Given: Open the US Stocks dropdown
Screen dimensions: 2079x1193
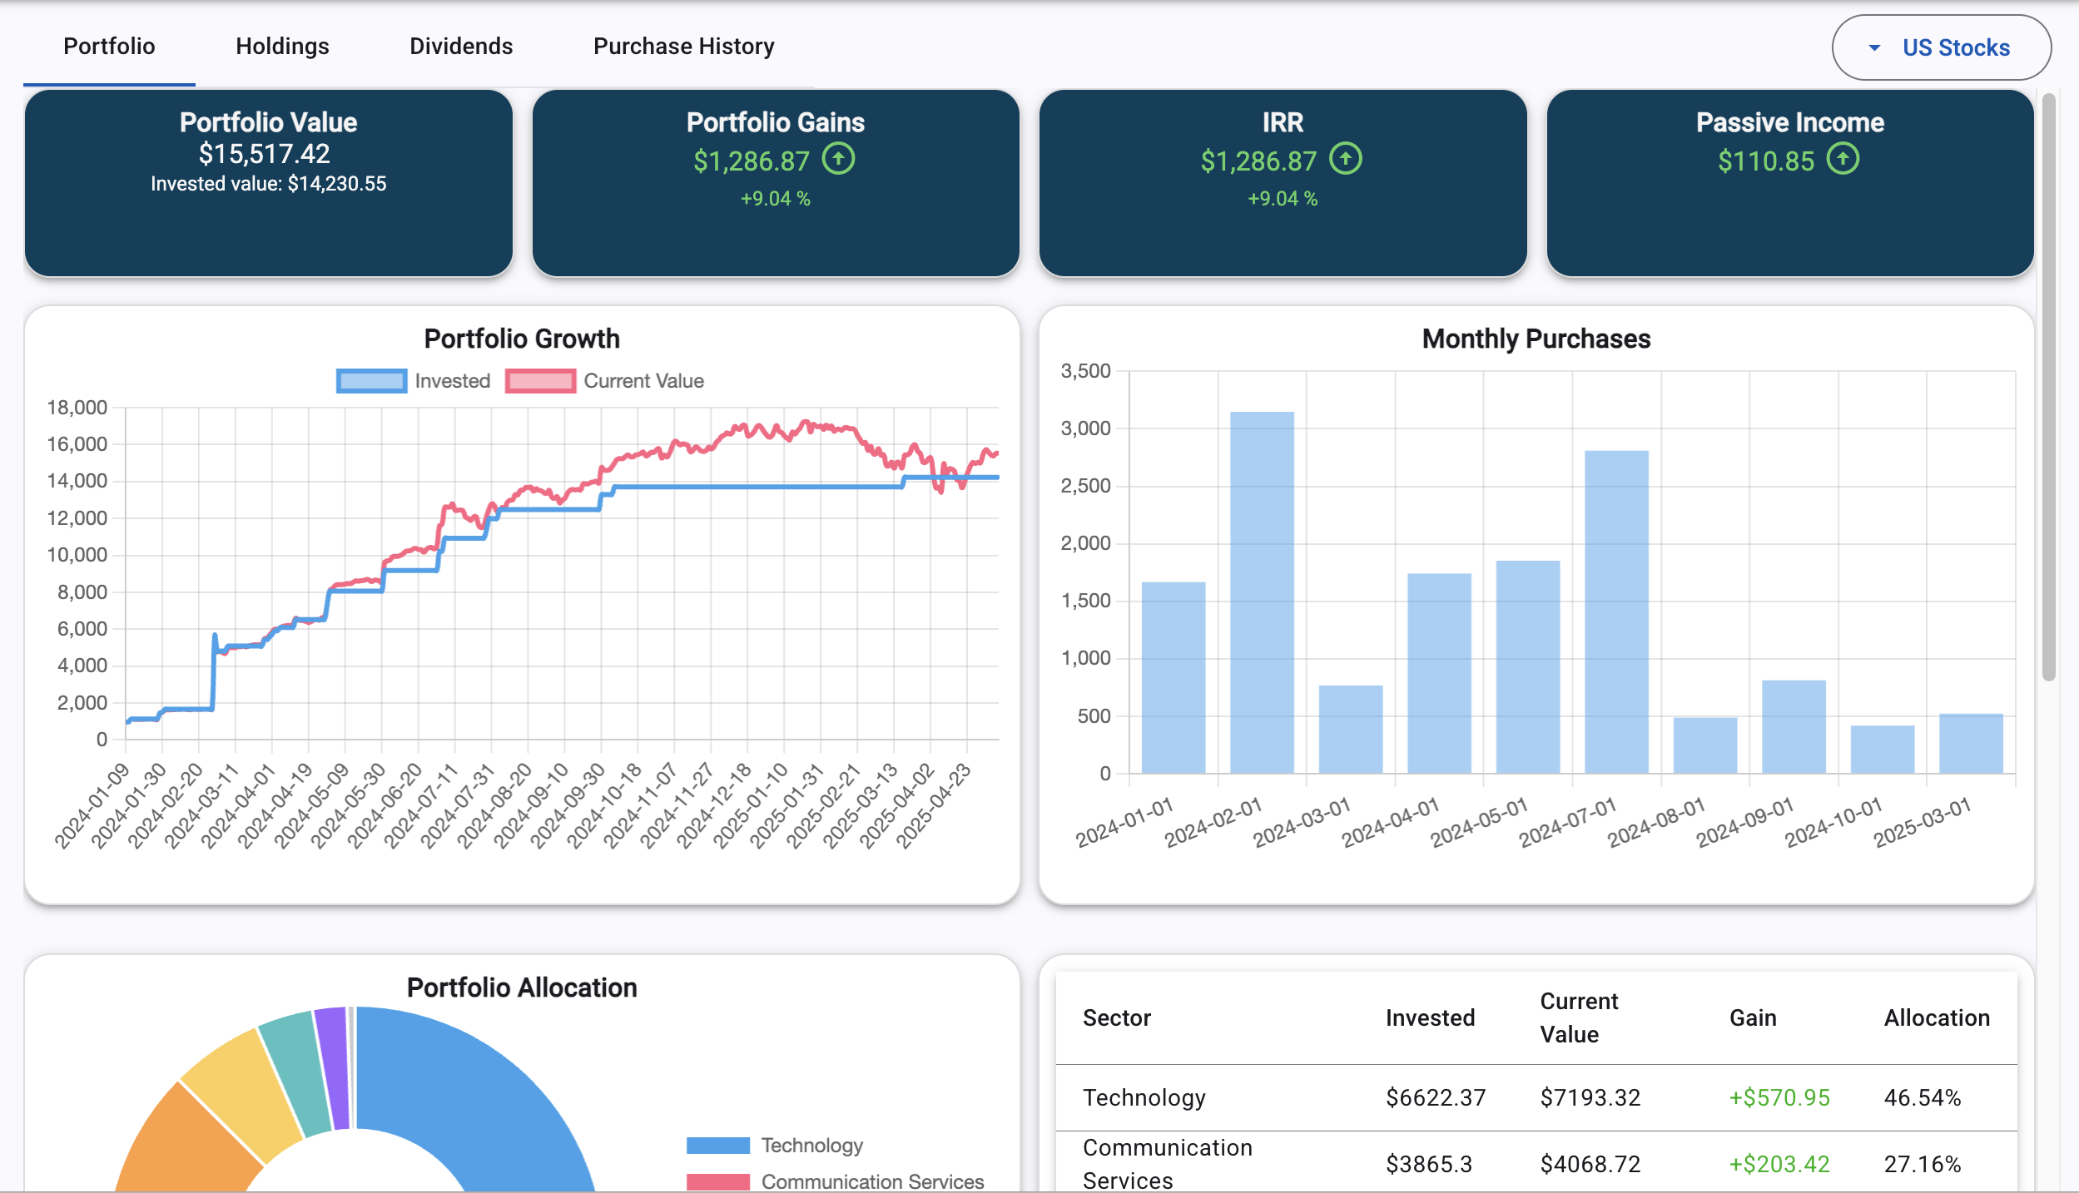Looking at the screenshot, I should [1941, 47].
